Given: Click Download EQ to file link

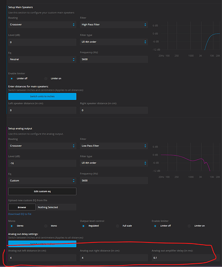Looking at the screenshot, I should coord(20,214).
